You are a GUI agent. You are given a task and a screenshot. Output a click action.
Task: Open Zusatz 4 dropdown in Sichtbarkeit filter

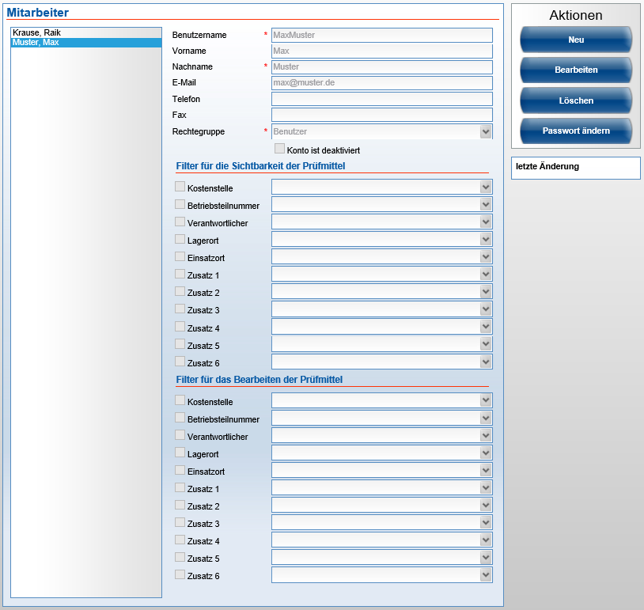(x=382, y=327)
